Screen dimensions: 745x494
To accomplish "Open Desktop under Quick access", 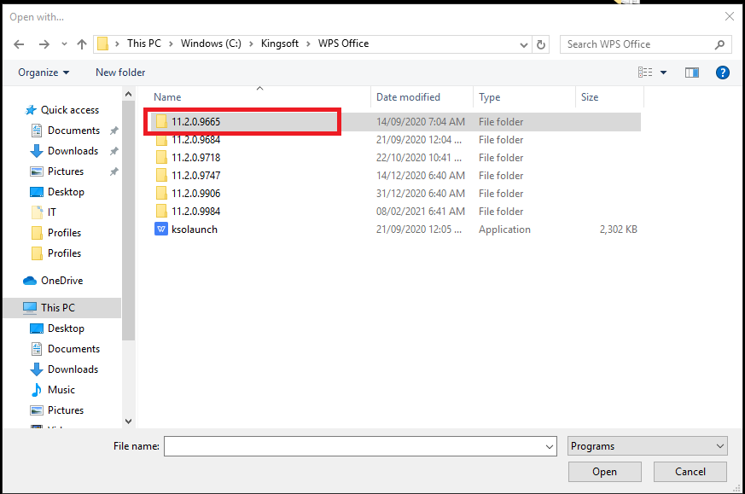I will [57, 191].
